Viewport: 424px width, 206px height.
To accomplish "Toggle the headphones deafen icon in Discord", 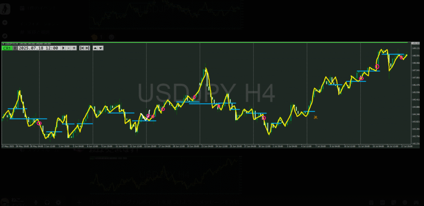I will pyautogui.click(x=47, y=202).
